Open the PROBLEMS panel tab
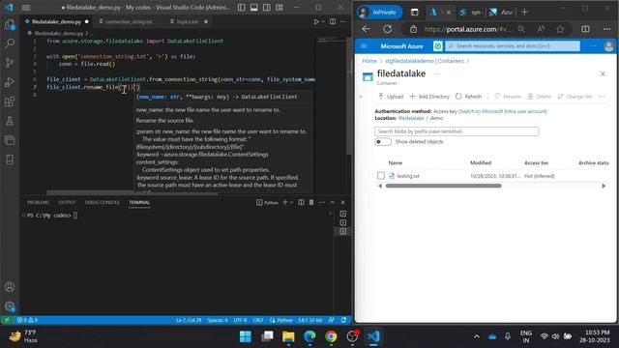 39,202
